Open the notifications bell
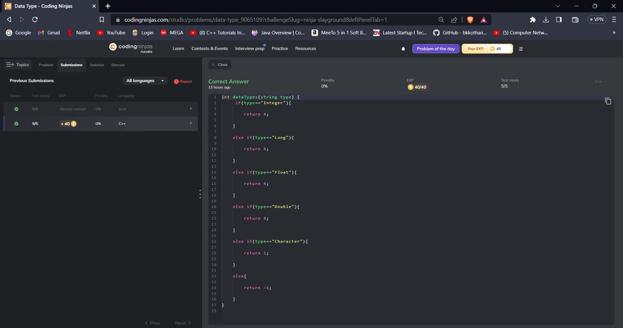 pyautogui.click(x=403, y=49)
